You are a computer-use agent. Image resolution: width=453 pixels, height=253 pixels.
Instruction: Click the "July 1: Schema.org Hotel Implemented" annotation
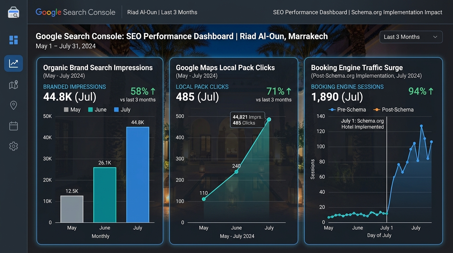pyautogui.click(x=362, y=124)
